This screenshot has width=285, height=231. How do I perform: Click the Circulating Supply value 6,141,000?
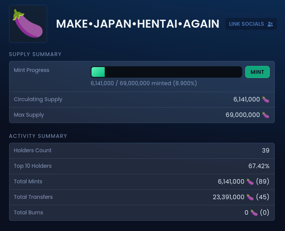[x=246, y=99]
